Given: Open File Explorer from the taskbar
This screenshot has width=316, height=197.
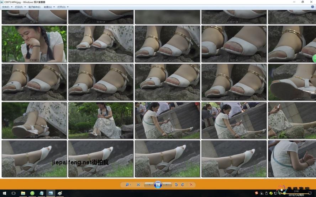Looking at the screenshot, I should (x=23, y=193).
